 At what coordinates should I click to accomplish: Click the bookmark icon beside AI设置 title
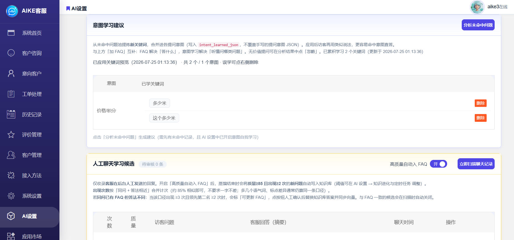point(68,9)
